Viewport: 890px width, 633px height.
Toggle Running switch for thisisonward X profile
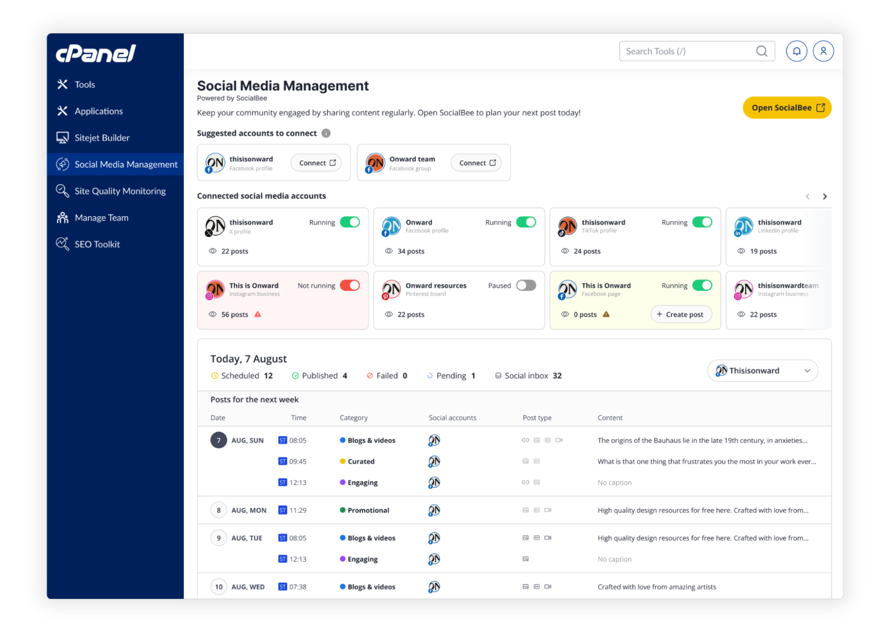[350, 222]
